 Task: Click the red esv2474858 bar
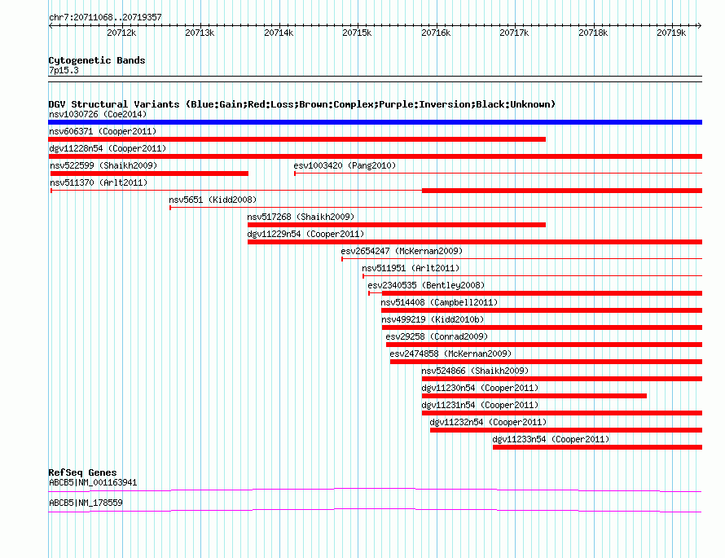point(546,362)
